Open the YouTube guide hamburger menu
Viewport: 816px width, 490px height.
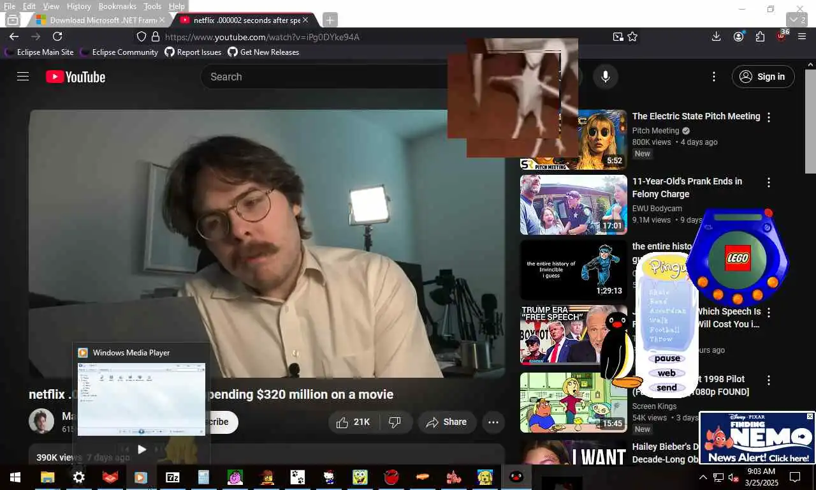tap(23, 77)
